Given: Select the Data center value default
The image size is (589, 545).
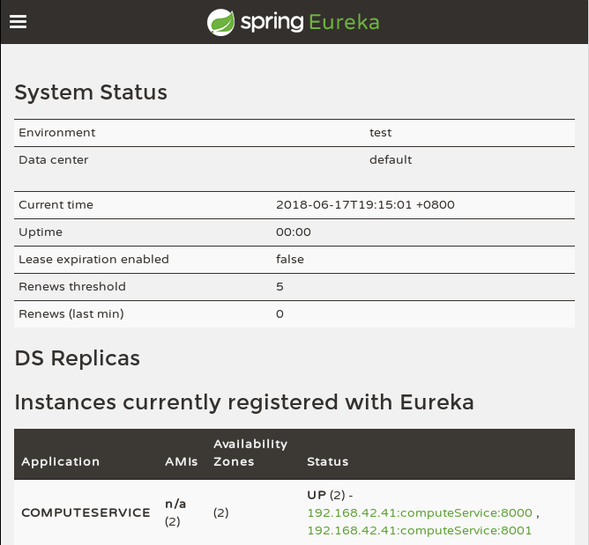Looking at the screenshot, I should (391, 160).
